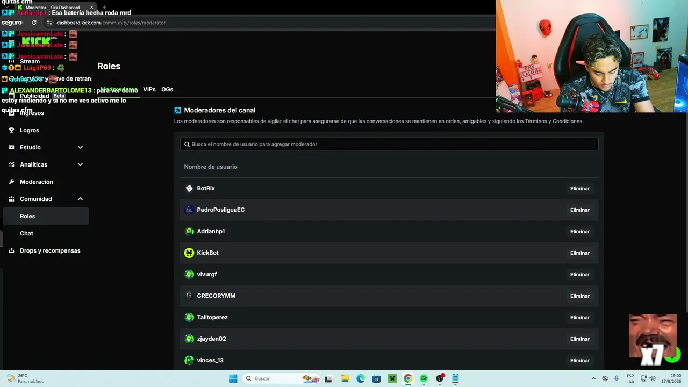Click the microphone icon in system tray

pyautogui.click(x=617, y=378)
